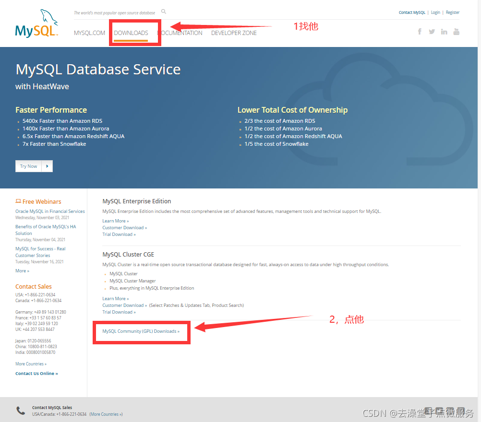Click arrow next to Try Now
This screenshot has height=422, width=481.
[47, 166]
